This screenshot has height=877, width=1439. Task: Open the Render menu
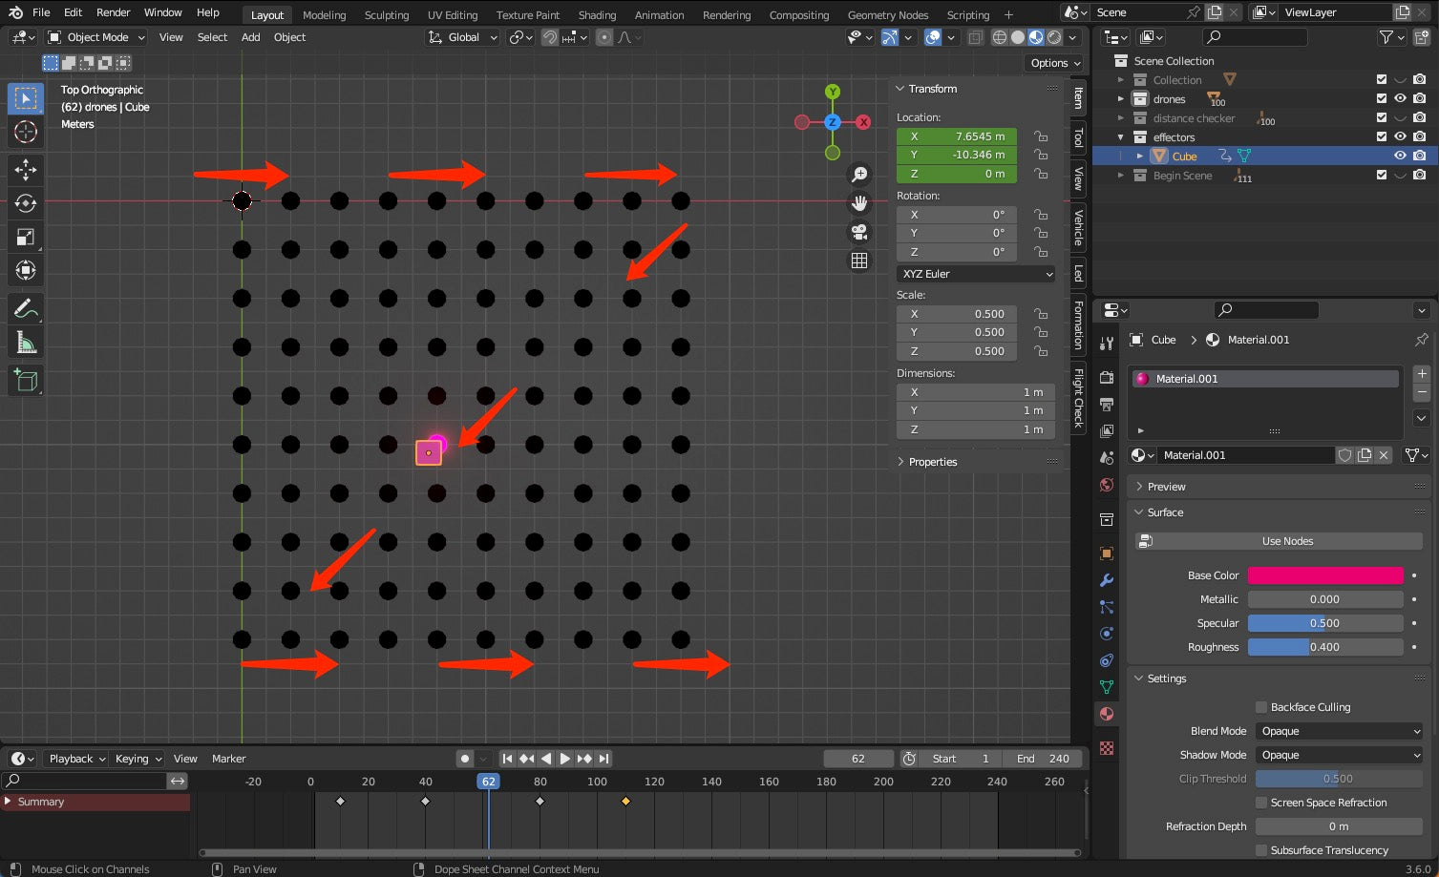click(113, 12)
